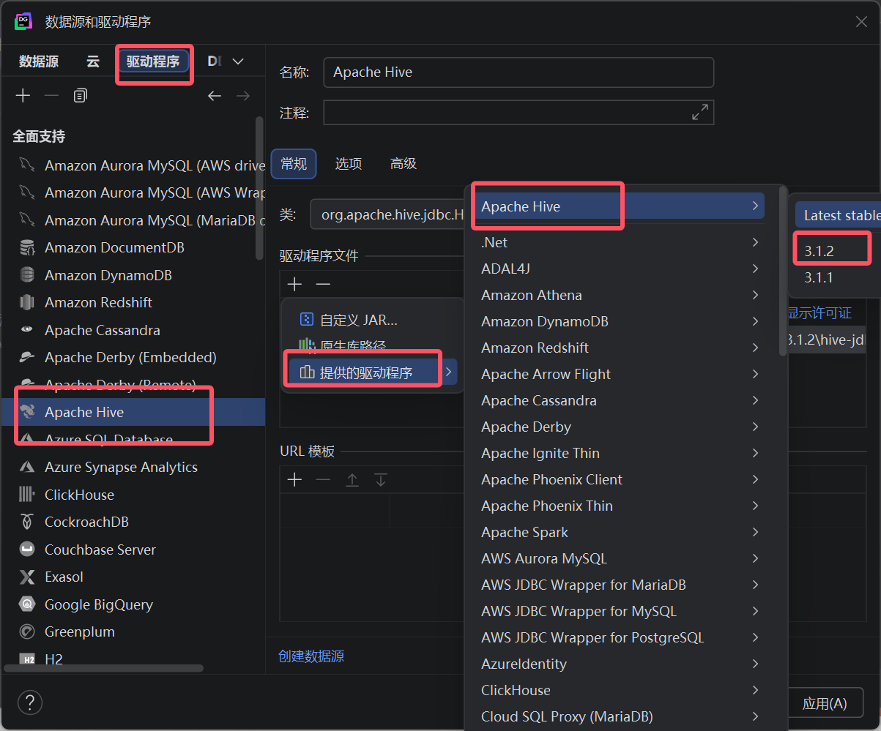Move URL template up
The width and height of the screenshot is (881, 731).
pyautogui.click(x=352, y=480)
